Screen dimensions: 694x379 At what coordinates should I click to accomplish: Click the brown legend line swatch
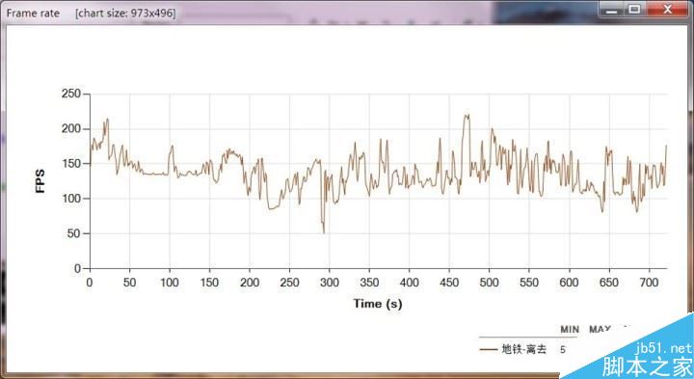pos(488,349)
